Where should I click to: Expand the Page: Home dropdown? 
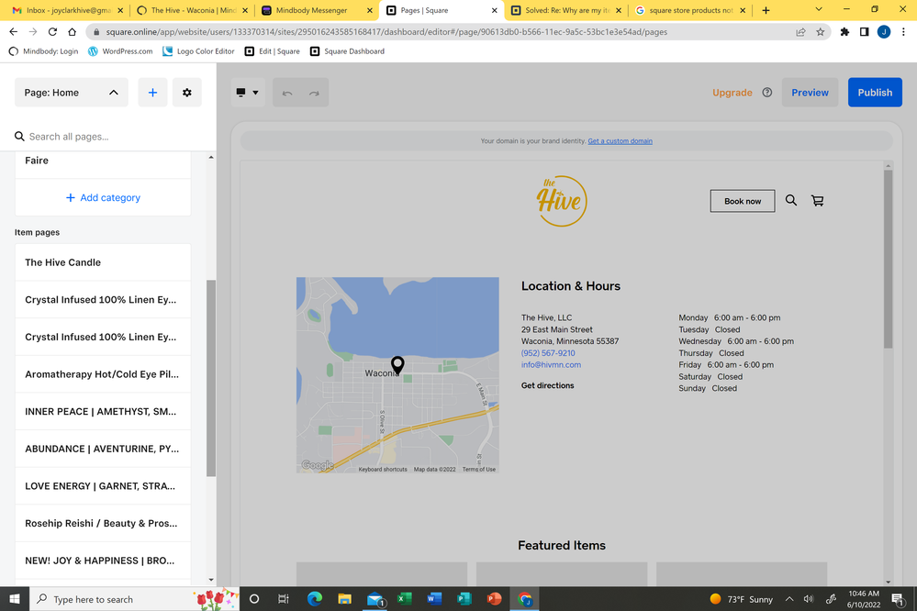click(72, 93)
